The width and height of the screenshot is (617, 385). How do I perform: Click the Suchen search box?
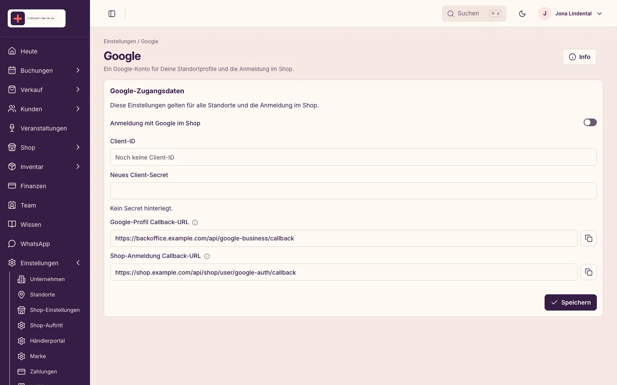tap(474, 14)
